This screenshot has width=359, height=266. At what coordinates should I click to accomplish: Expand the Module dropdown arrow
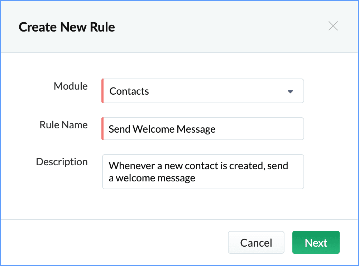tap(290, 91)
